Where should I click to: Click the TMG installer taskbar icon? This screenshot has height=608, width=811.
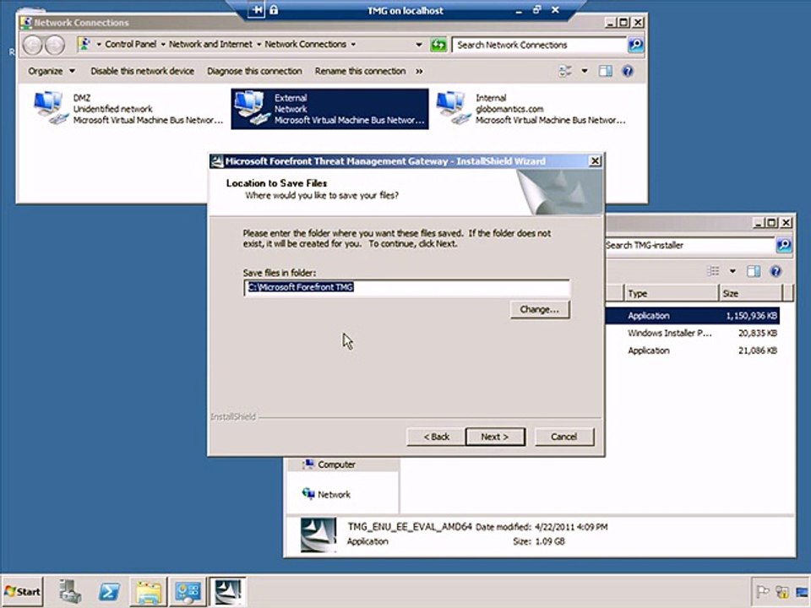coord(227,591)
